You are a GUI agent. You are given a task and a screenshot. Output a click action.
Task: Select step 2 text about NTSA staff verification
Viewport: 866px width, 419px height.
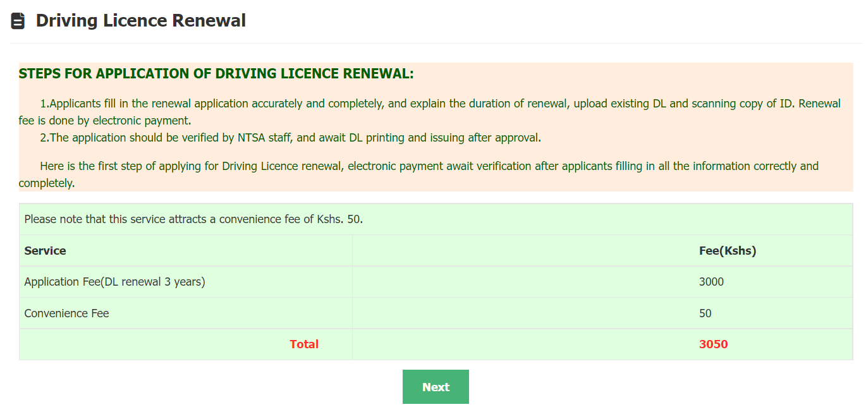pyautogui.click(x=290, y=138)
